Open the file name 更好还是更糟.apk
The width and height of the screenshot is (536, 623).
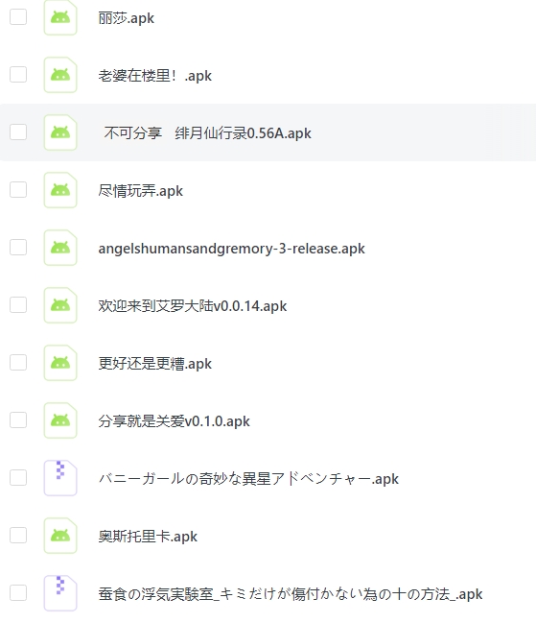click(x=155, y=364)
